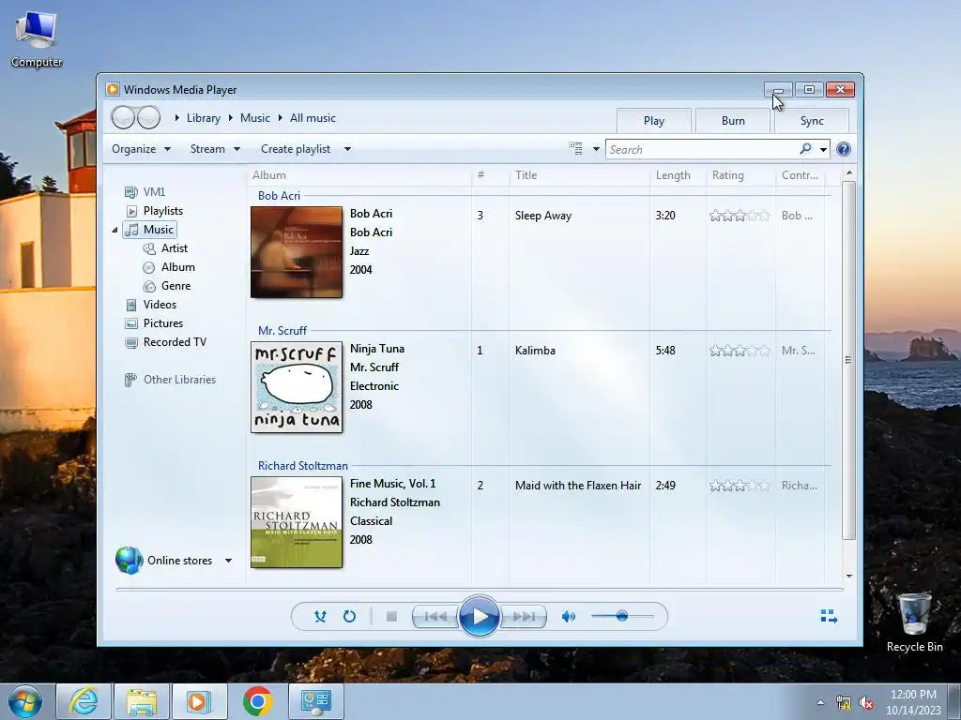Start playback with the Play button

click(x=479, y=617)
